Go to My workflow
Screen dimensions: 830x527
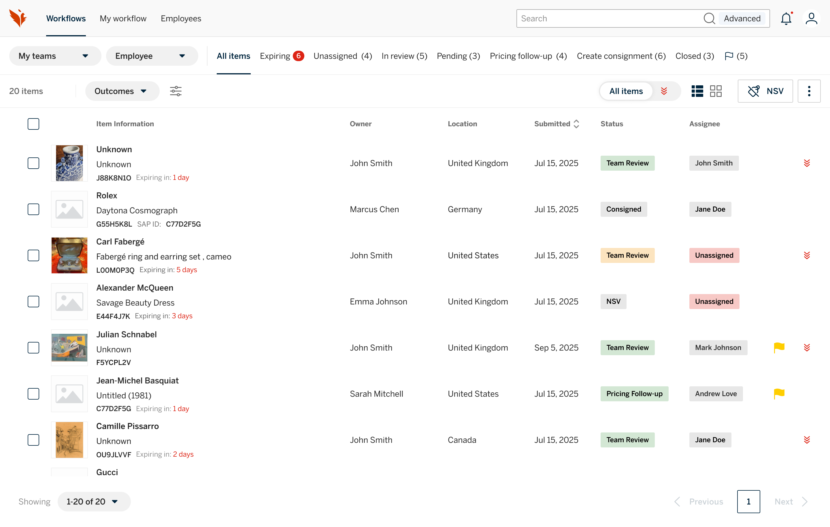point(123,18)
